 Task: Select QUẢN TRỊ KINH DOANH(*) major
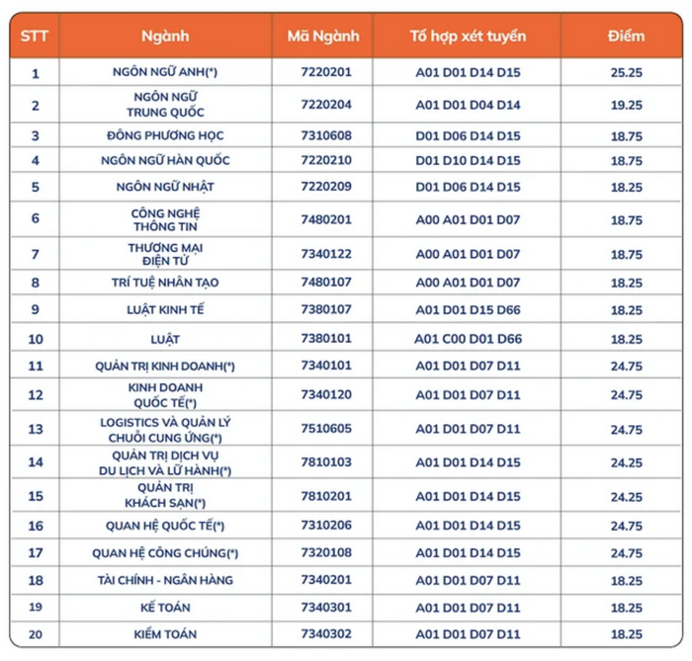pyautogui.click(x=165, y=366)
